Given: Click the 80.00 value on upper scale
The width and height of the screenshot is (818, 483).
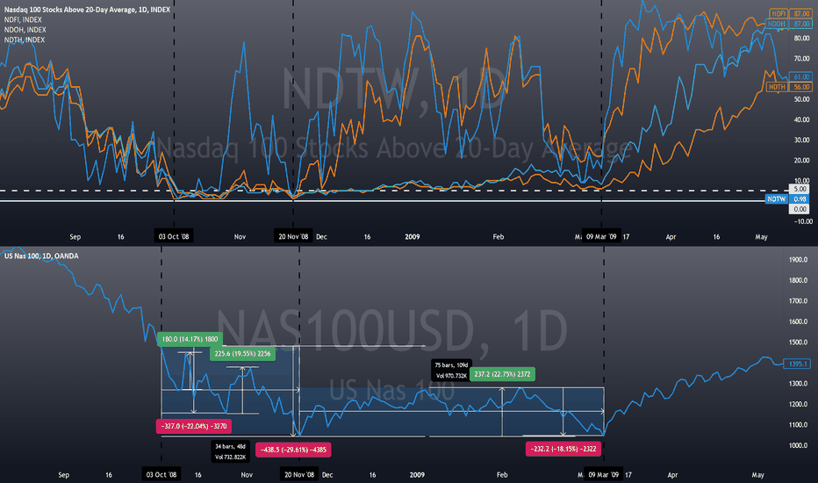Looking at the screenshot, I should tap(801, 38).
